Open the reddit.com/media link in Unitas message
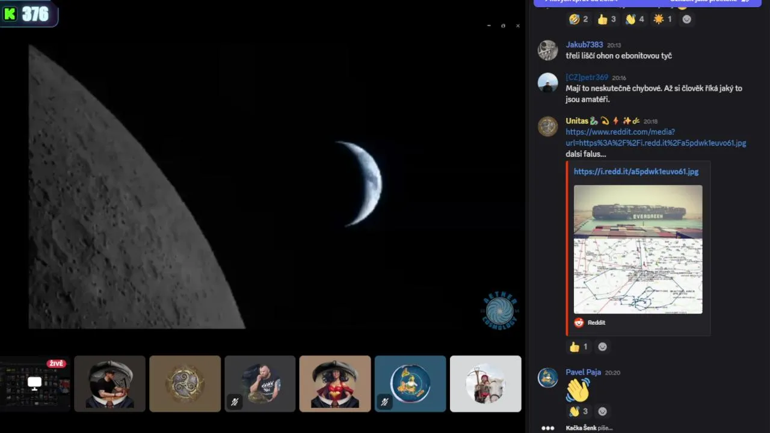This screenshot has width=770, height=433. pos(656,137)
